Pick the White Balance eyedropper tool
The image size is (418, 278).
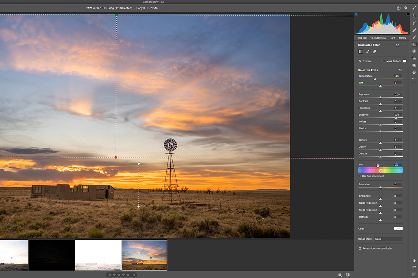point(414,267)
